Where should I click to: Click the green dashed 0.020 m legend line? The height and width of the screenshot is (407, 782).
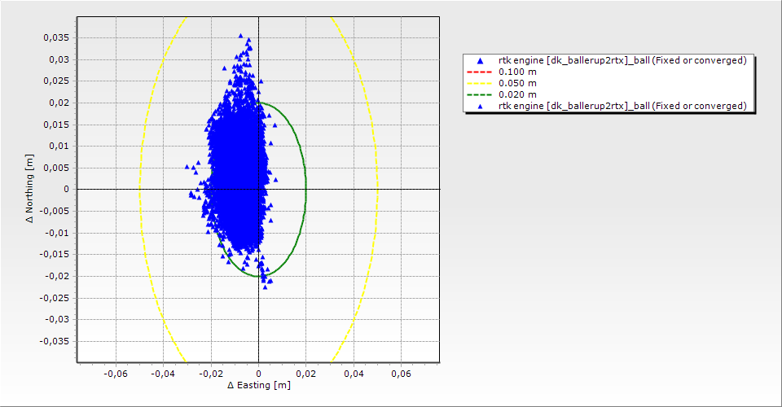[x=479, y=94]
